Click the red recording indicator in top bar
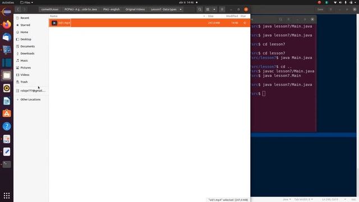Viewport: 359px width, 202px height. tap(319, 2)
